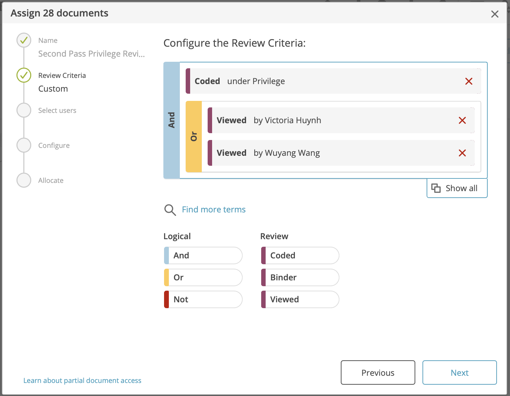Select the Allocate step circle
The height and width of the screenshot is (396, 510).
point(23,180)
